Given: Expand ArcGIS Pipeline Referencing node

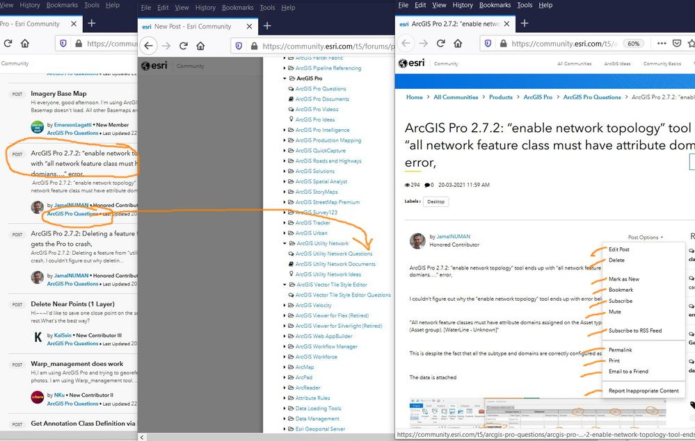Looking at the screenshot, I should coord(285,68).
